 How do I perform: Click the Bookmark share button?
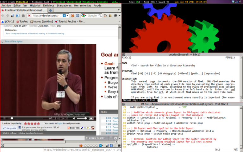(78, 128)
